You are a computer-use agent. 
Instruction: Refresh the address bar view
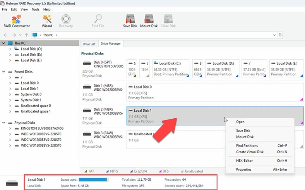280,35
